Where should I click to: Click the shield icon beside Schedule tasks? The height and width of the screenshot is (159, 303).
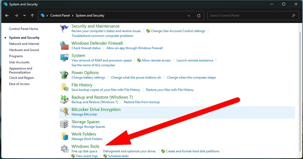point(105,156)
